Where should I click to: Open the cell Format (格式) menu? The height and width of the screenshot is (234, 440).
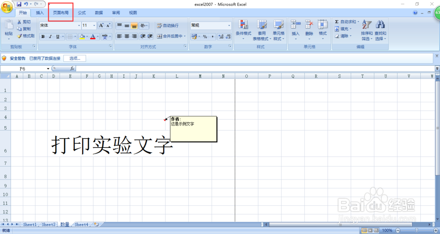tap(323, 30)
